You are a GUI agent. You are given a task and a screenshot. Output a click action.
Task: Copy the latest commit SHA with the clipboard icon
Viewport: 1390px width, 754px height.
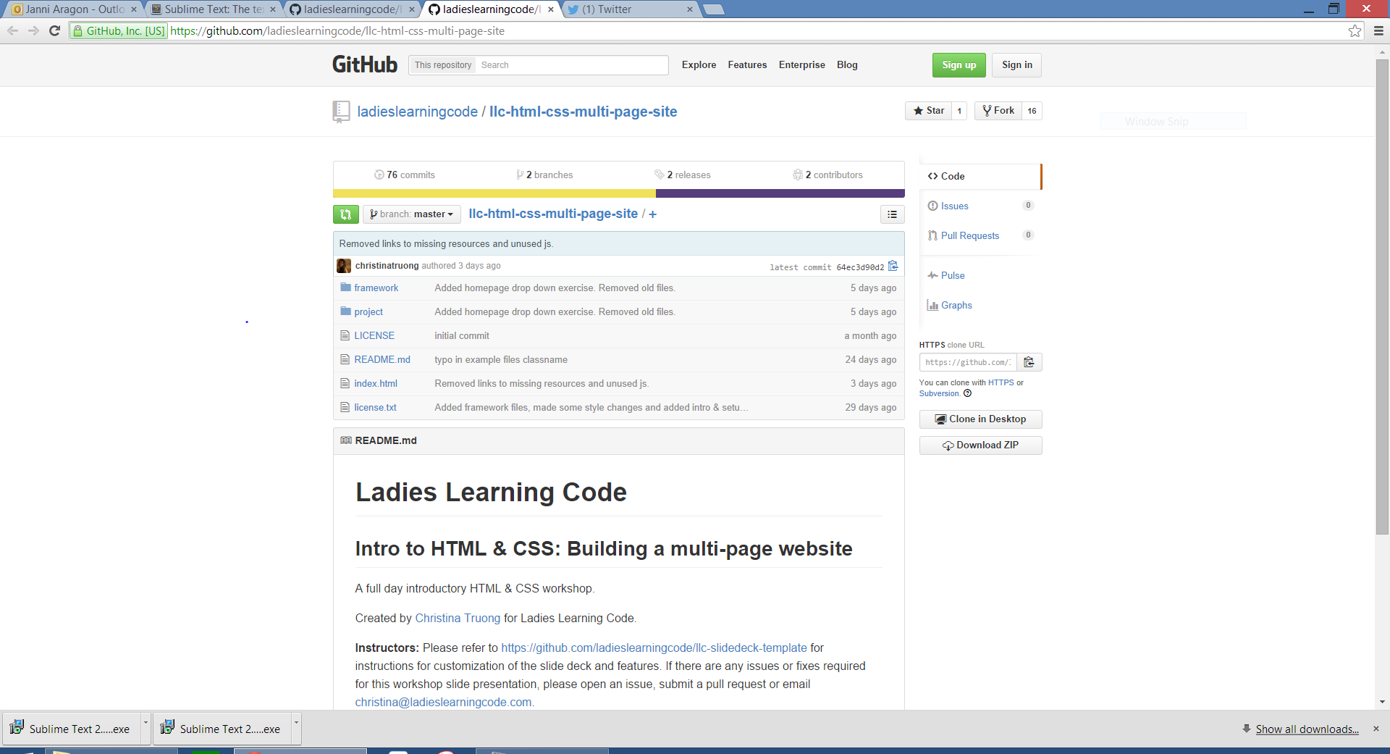tap(893, 266)
